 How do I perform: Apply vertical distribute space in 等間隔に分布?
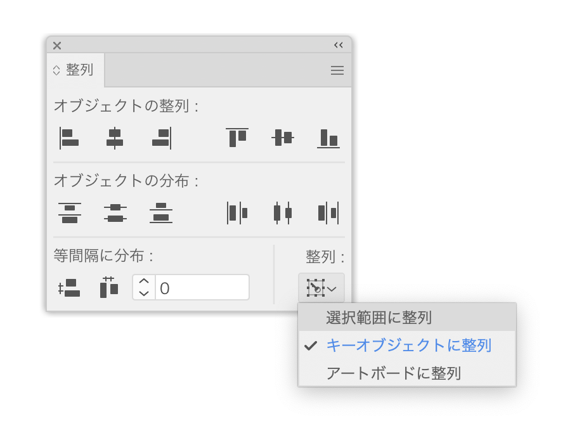pyautogui.click(x=68, y=287)
